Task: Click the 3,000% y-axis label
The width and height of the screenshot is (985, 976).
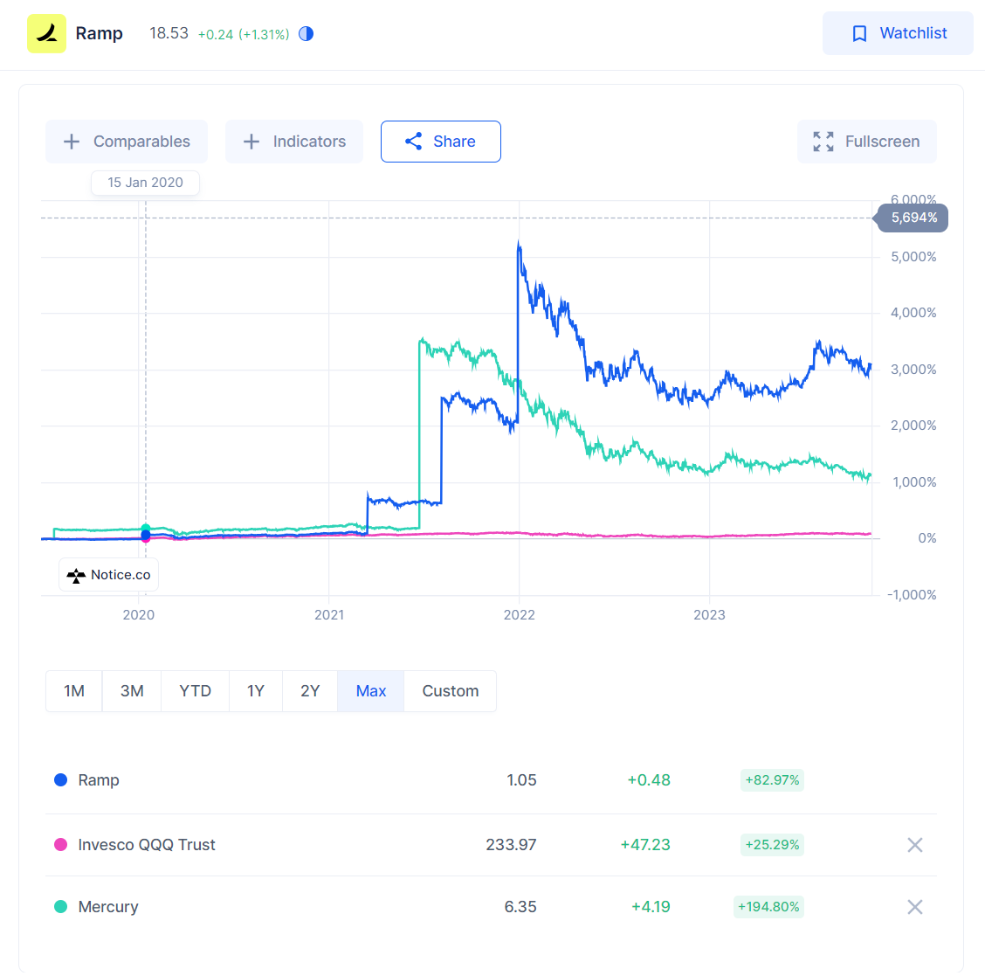Action: tap(913, 370)
